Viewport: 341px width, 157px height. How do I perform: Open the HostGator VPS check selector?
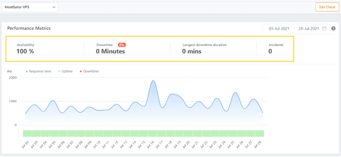[x=30, y=7]
